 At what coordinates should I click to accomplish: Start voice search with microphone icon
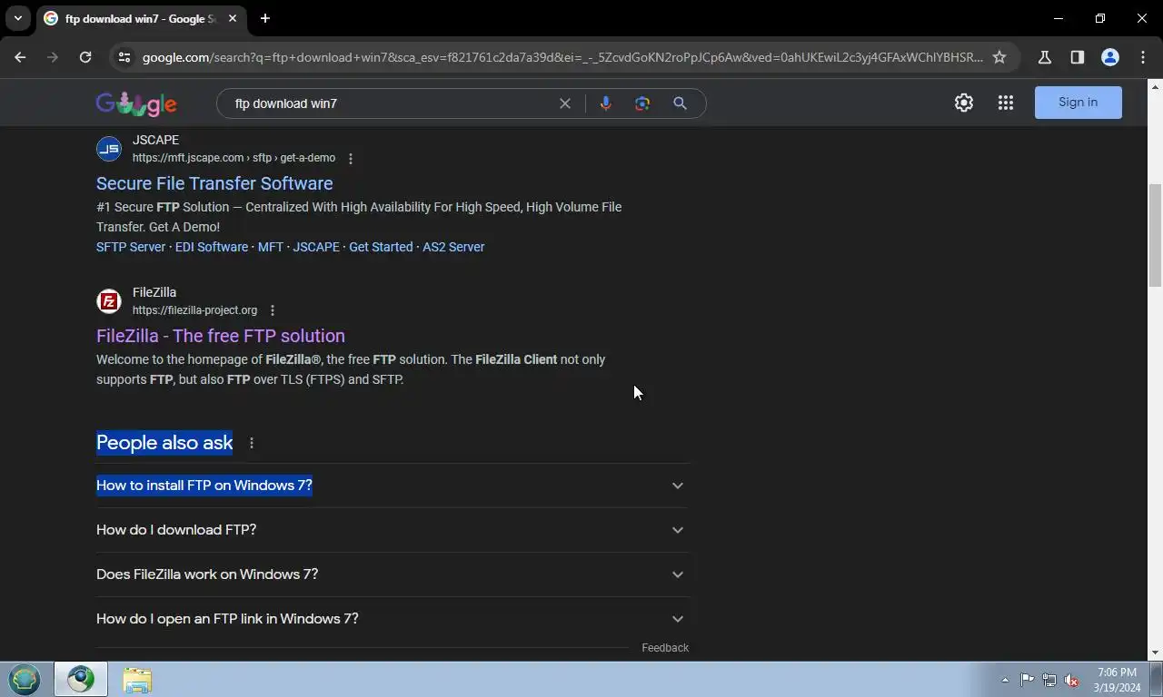[606, 103]
